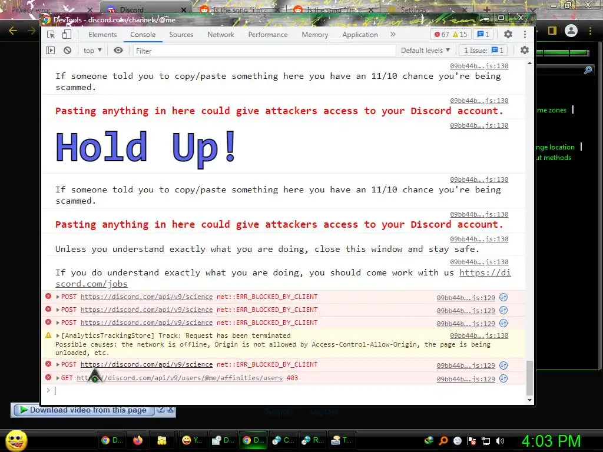The height and width of the screenshot is (452, 603).
Task: Click the volume speaker icon in system tray
Action: (499, 440)
